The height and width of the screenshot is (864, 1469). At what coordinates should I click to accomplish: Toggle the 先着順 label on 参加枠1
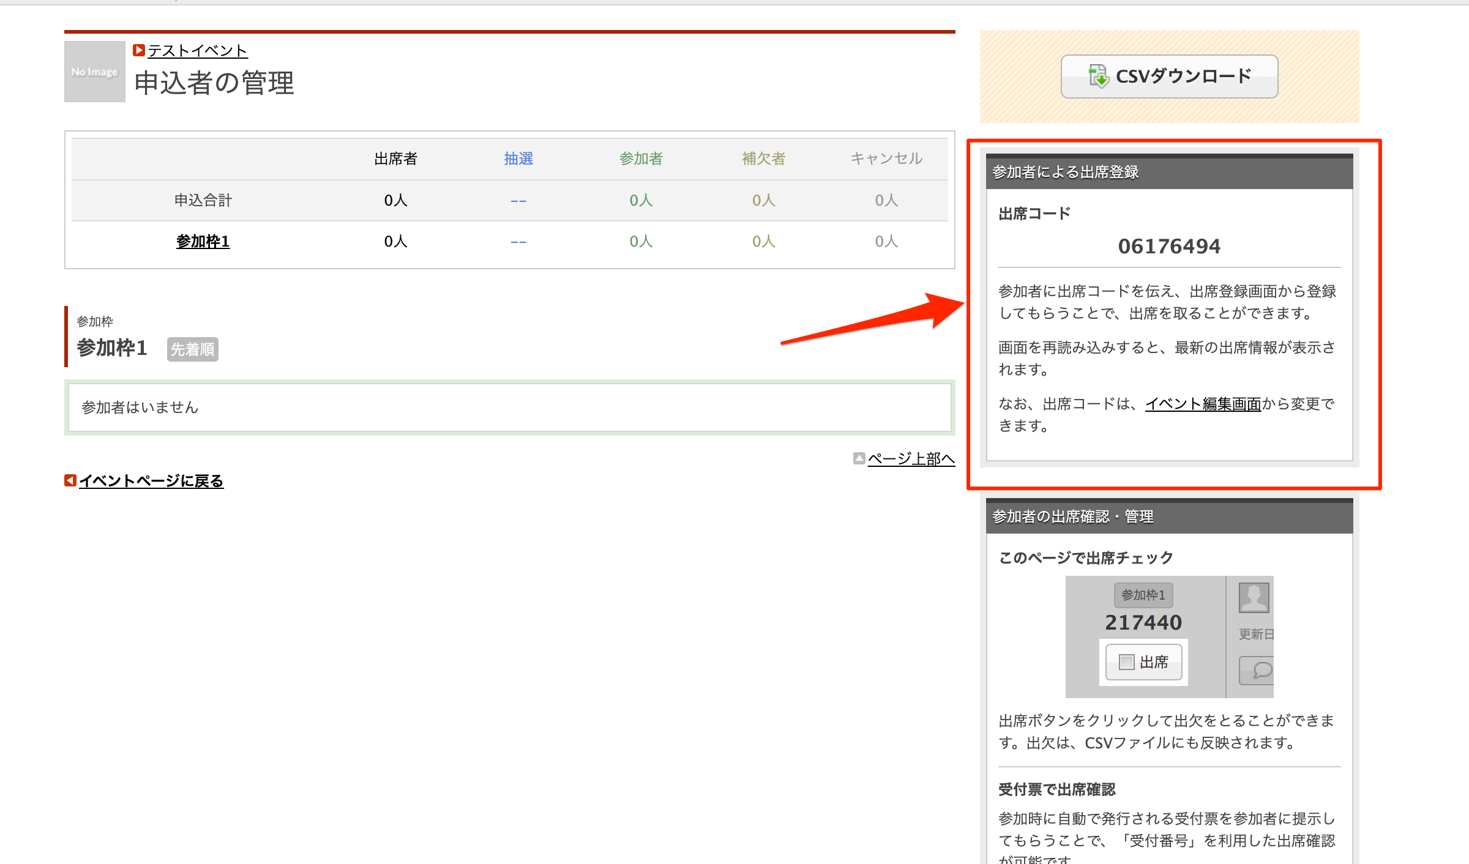pos(192,349)
